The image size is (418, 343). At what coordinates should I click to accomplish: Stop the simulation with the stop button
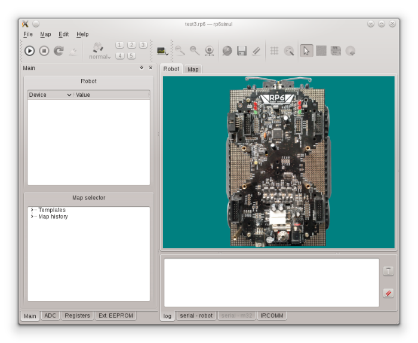coord(44,51)
